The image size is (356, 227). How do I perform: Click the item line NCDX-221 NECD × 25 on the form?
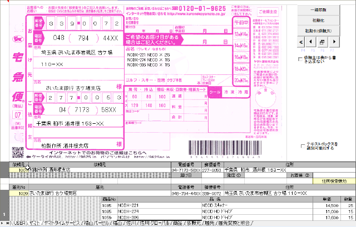tap(149, 55)
